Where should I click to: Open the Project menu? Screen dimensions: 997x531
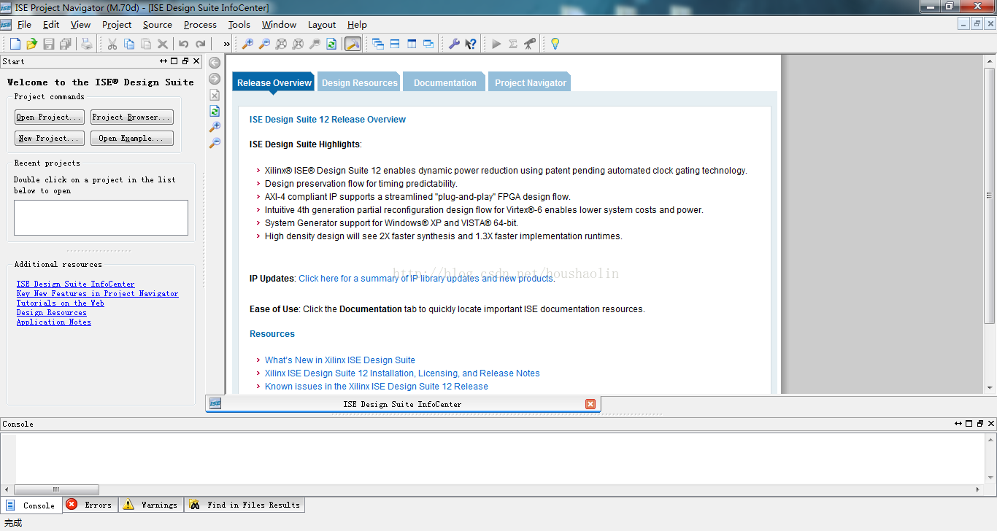(117, 25)
